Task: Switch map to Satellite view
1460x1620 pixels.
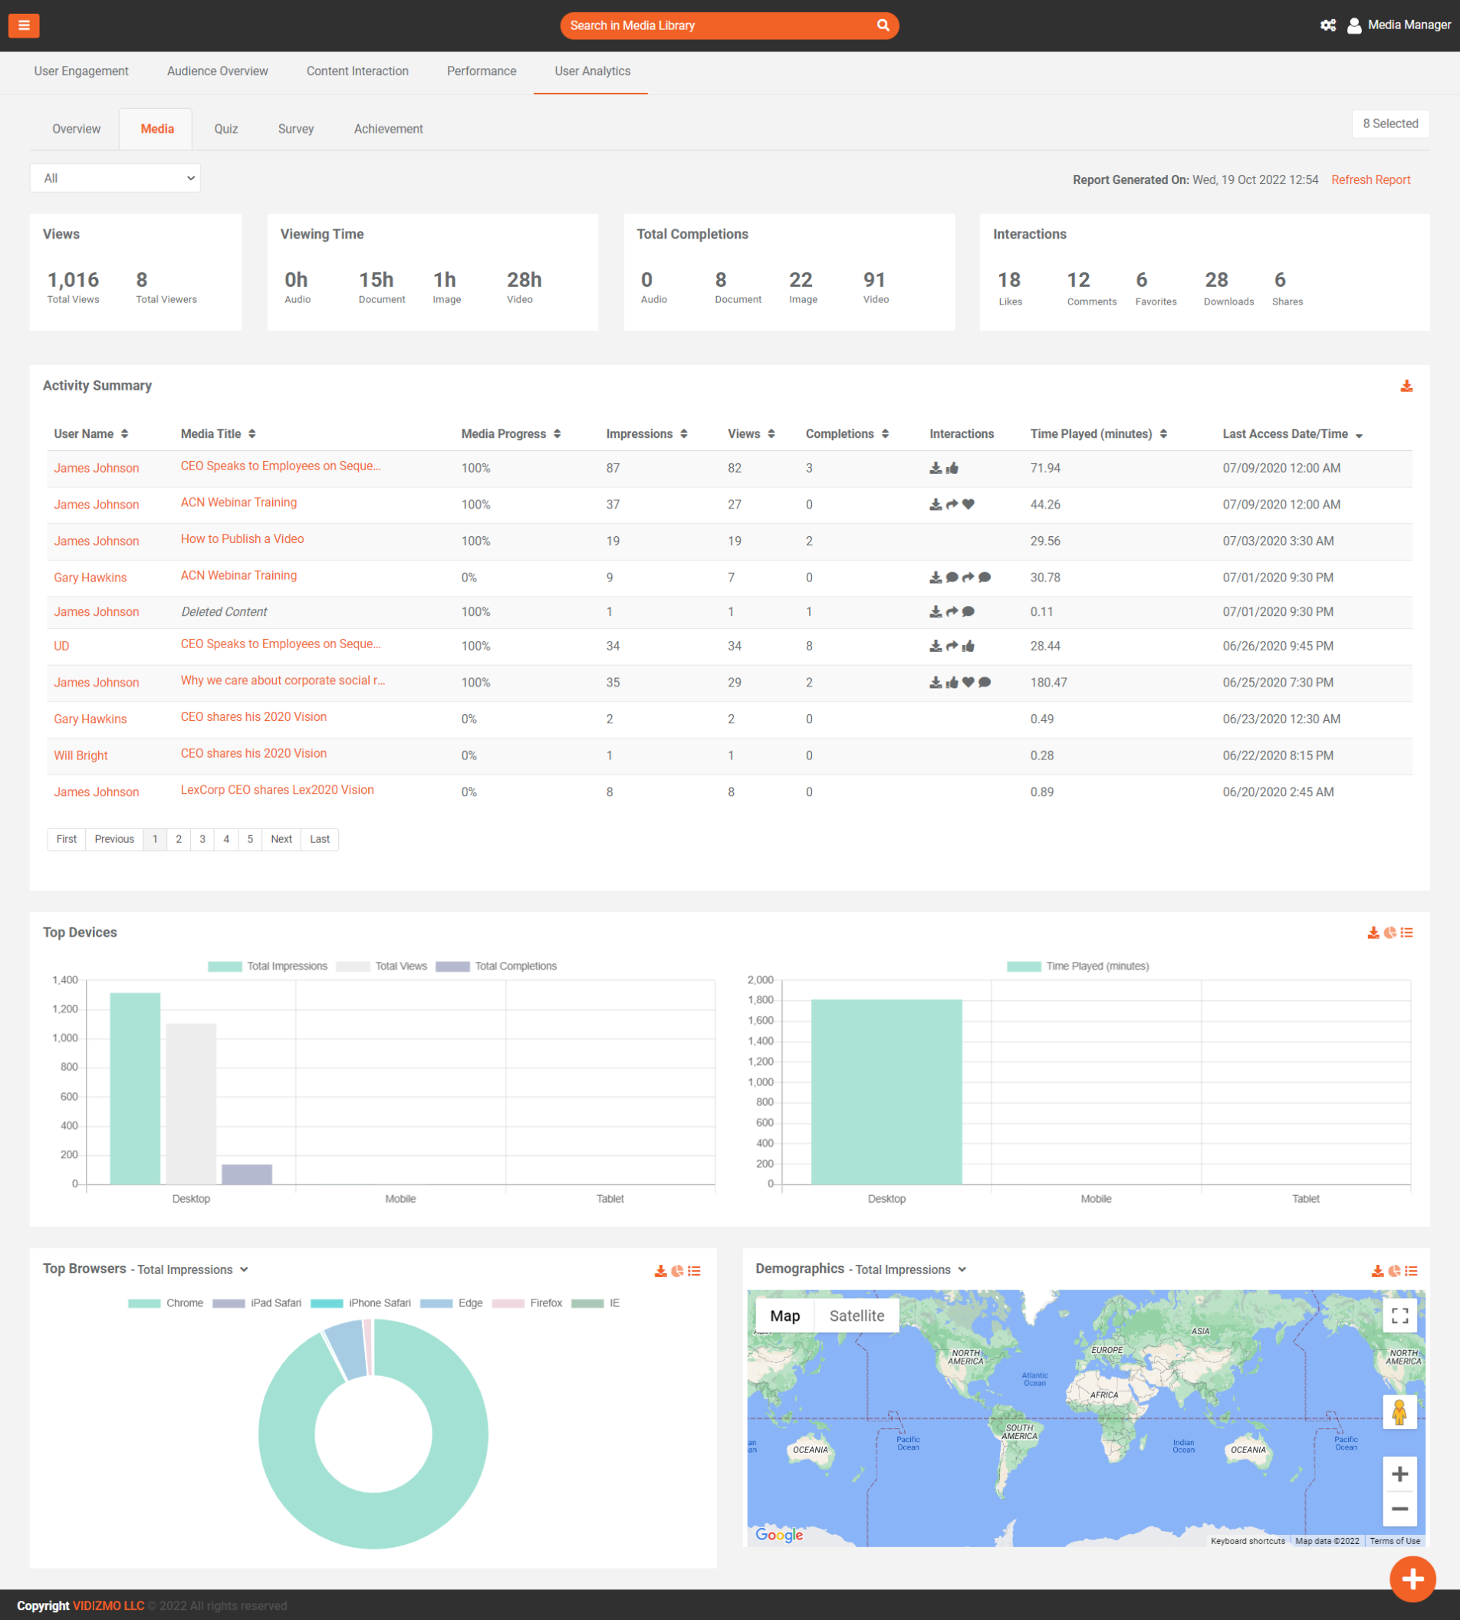Action: pyautogui.click(x=856, y=1316)
